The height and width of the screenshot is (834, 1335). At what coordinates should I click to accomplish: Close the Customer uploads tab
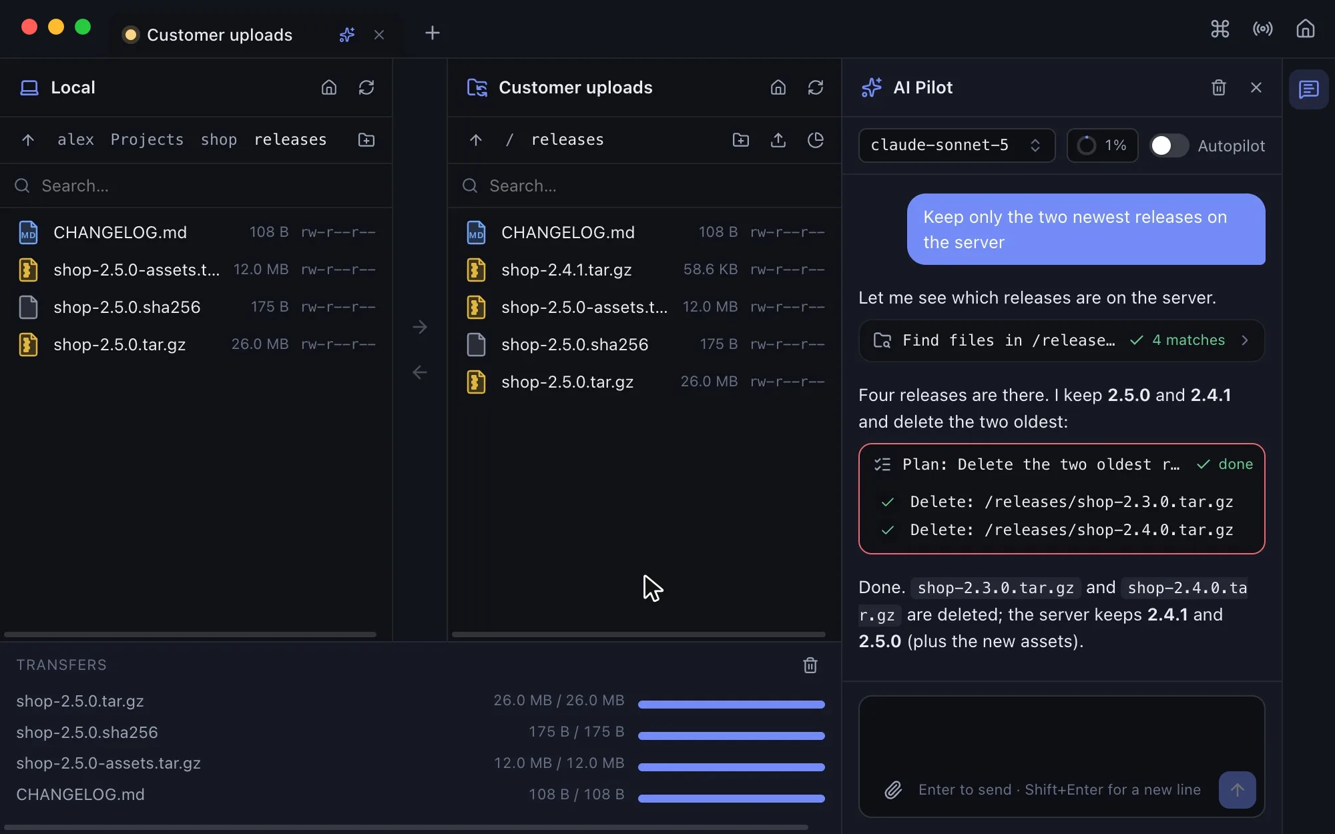379,35
